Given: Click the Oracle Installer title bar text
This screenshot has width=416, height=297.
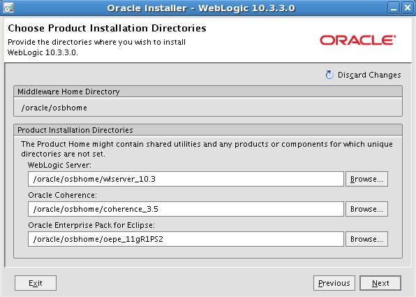Looking at the screenshot, I should tap(201, 8).
